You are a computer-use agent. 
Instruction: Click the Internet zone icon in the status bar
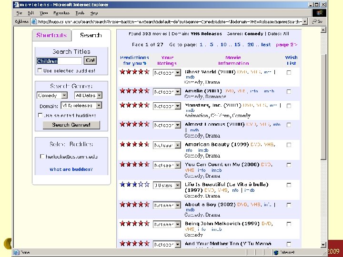coord(276,252)
